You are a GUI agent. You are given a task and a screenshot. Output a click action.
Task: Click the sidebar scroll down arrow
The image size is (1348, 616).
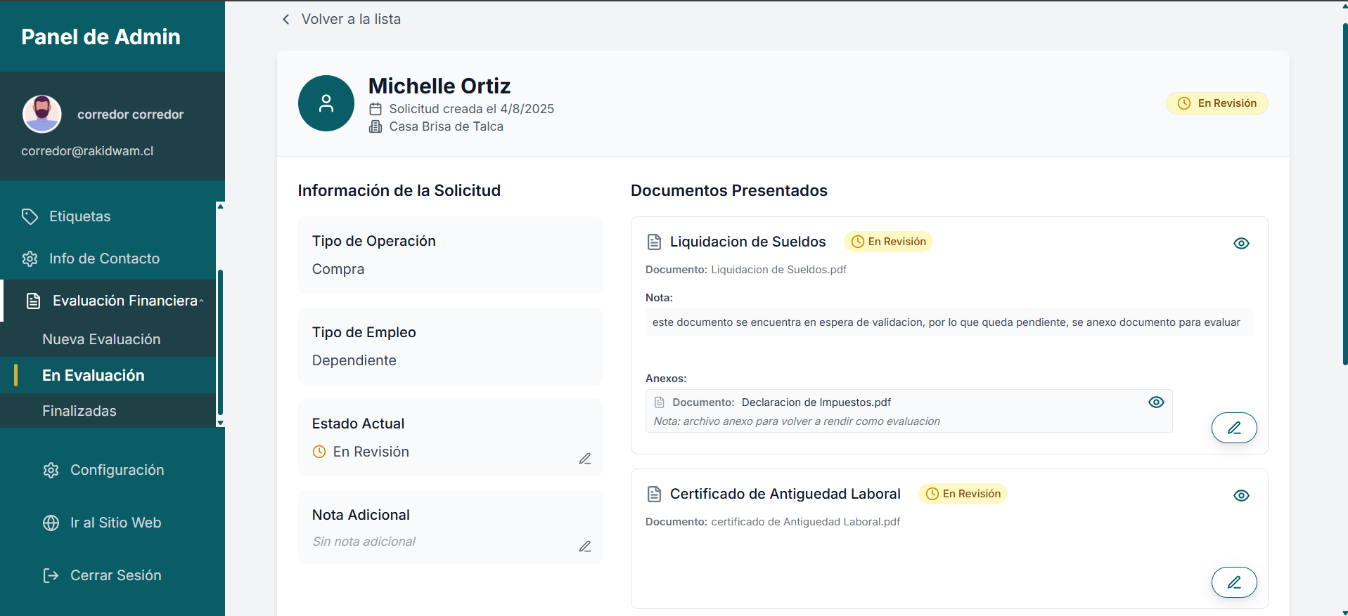pos(220,423)
